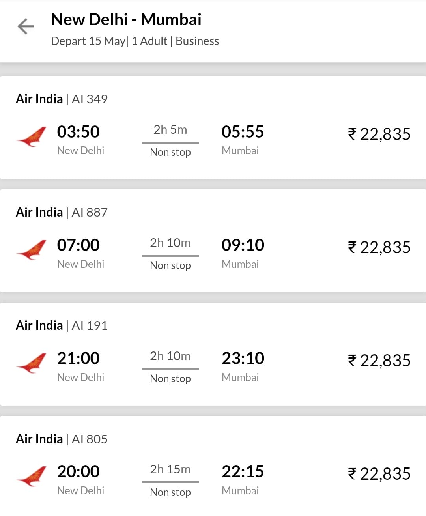Select flight AI 887 label
The image size is (426, 516).
pyautogui.click(x=62, y=212)
